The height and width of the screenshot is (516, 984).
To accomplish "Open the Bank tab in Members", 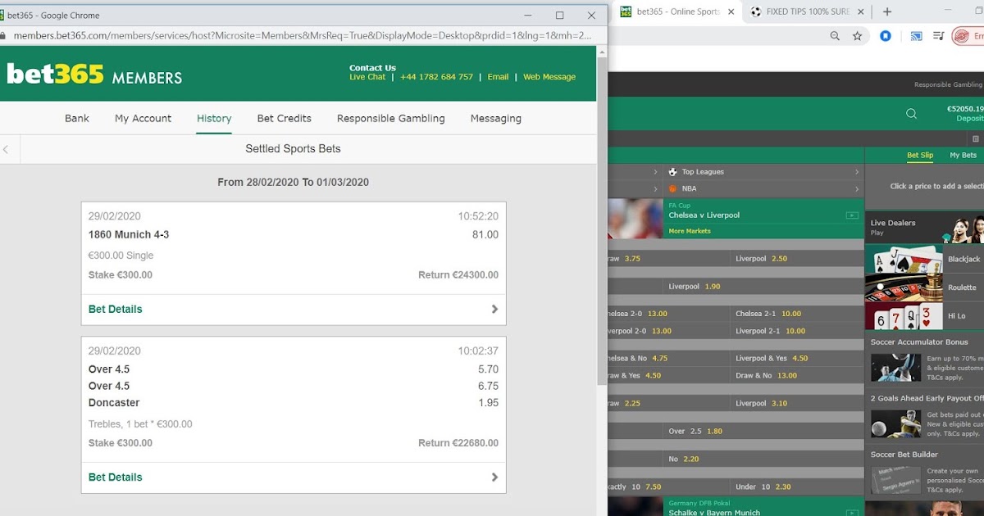I will coord(77,118).
